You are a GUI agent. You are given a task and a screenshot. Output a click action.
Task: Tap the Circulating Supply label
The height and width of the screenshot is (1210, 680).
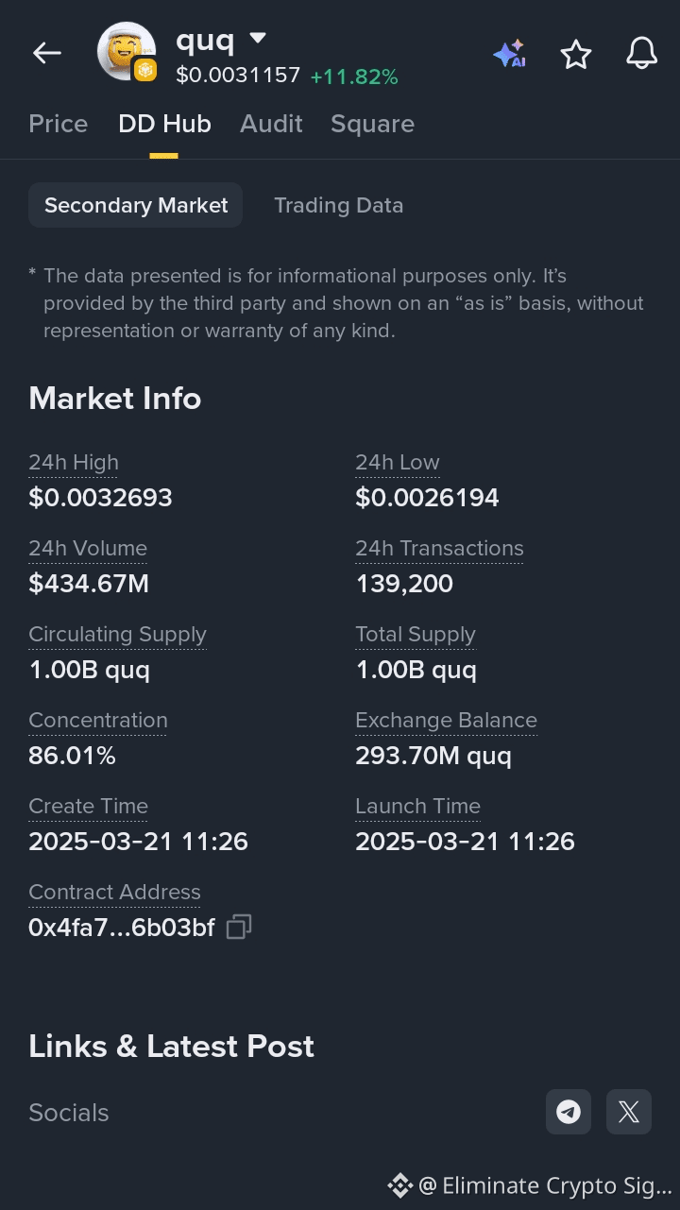tap(117, 634)
